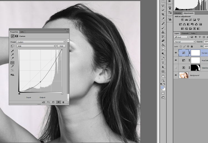Toggle the pixel layer filter
208x143 pixels.
click(192, 37)
